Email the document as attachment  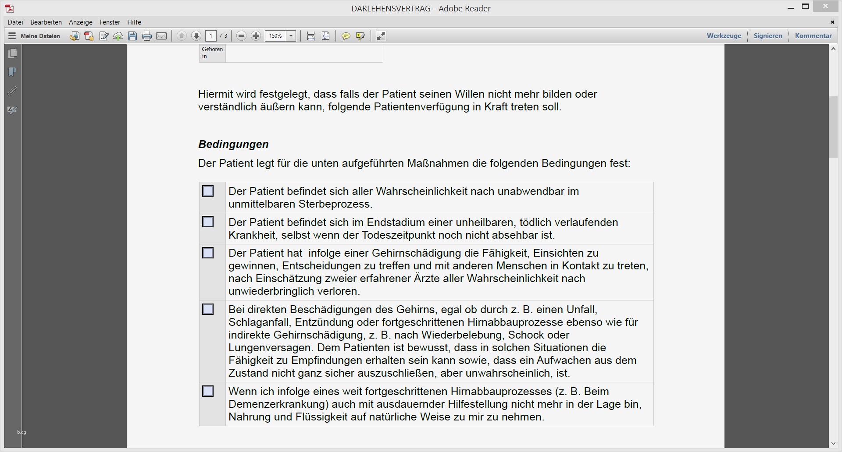click(x=161, y=36)
